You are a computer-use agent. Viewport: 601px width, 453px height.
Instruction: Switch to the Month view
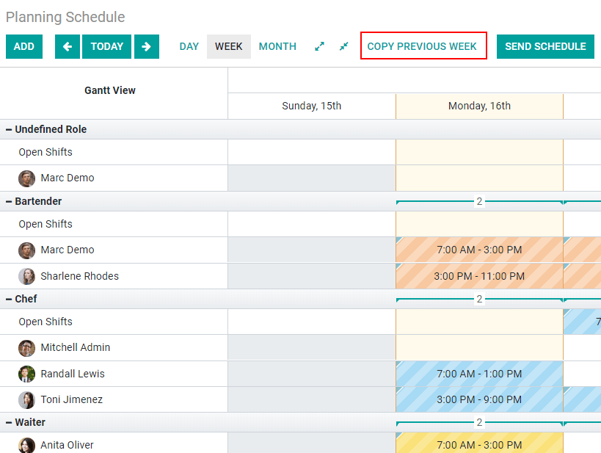pos(277,46)
